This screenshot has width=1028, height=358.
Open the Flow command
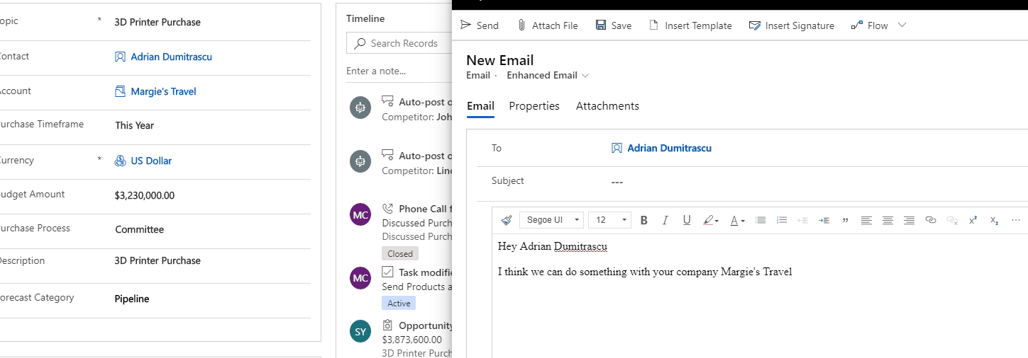(x=869, y=25)
